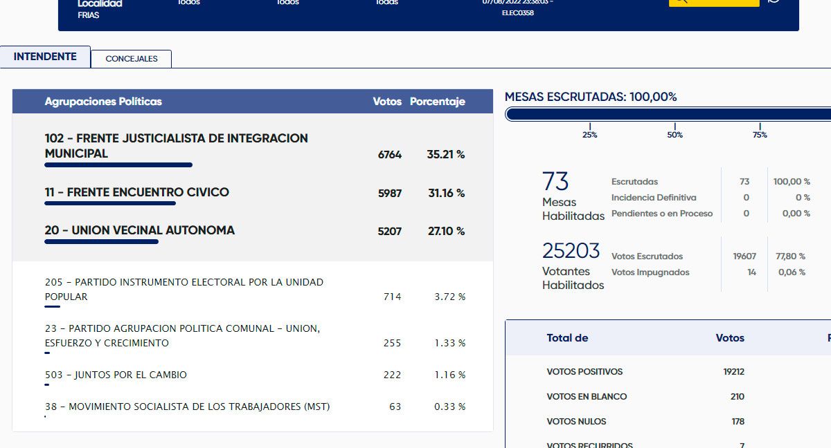Click the Porcentaje column header
831x448 pixels.
click(437, 102)
